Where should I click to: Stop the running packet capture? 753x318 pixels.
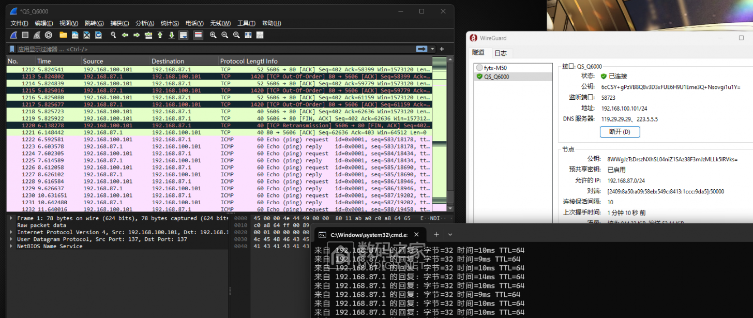(25, 35)
